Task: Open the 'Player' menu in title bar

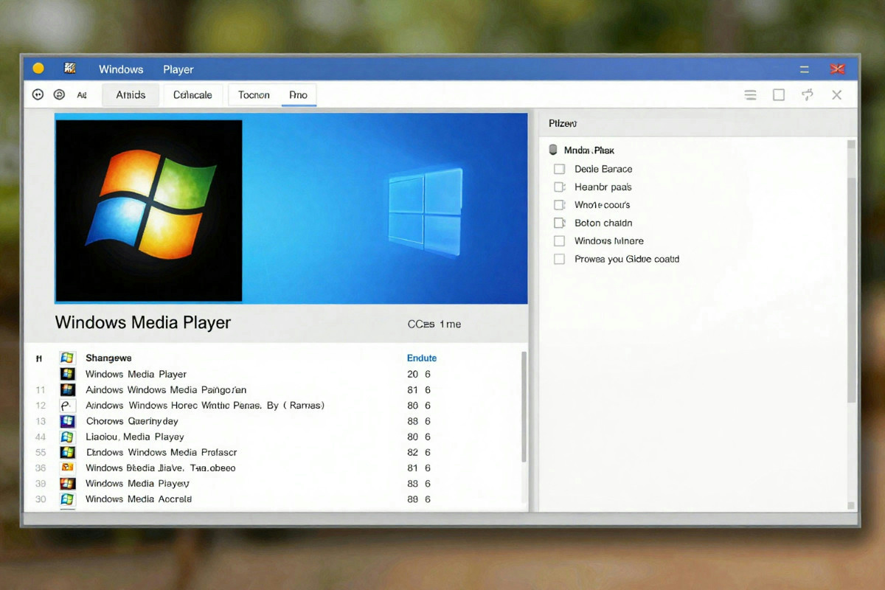Action: tap(178, 69)
